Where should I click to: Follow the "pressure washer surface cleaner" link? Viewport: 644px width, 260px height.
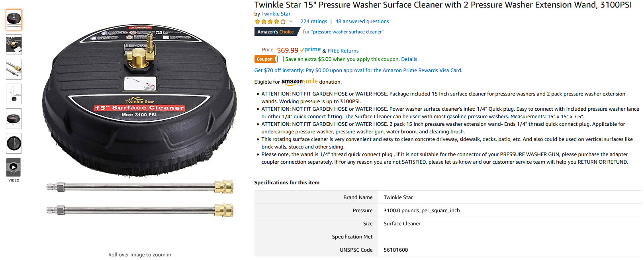[x=347, y=32]
